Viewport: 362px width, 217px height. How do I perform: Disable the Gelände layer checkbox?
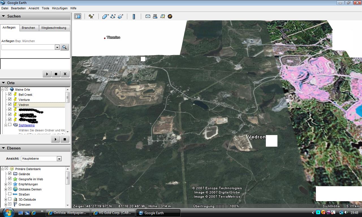tap(10, 174)
